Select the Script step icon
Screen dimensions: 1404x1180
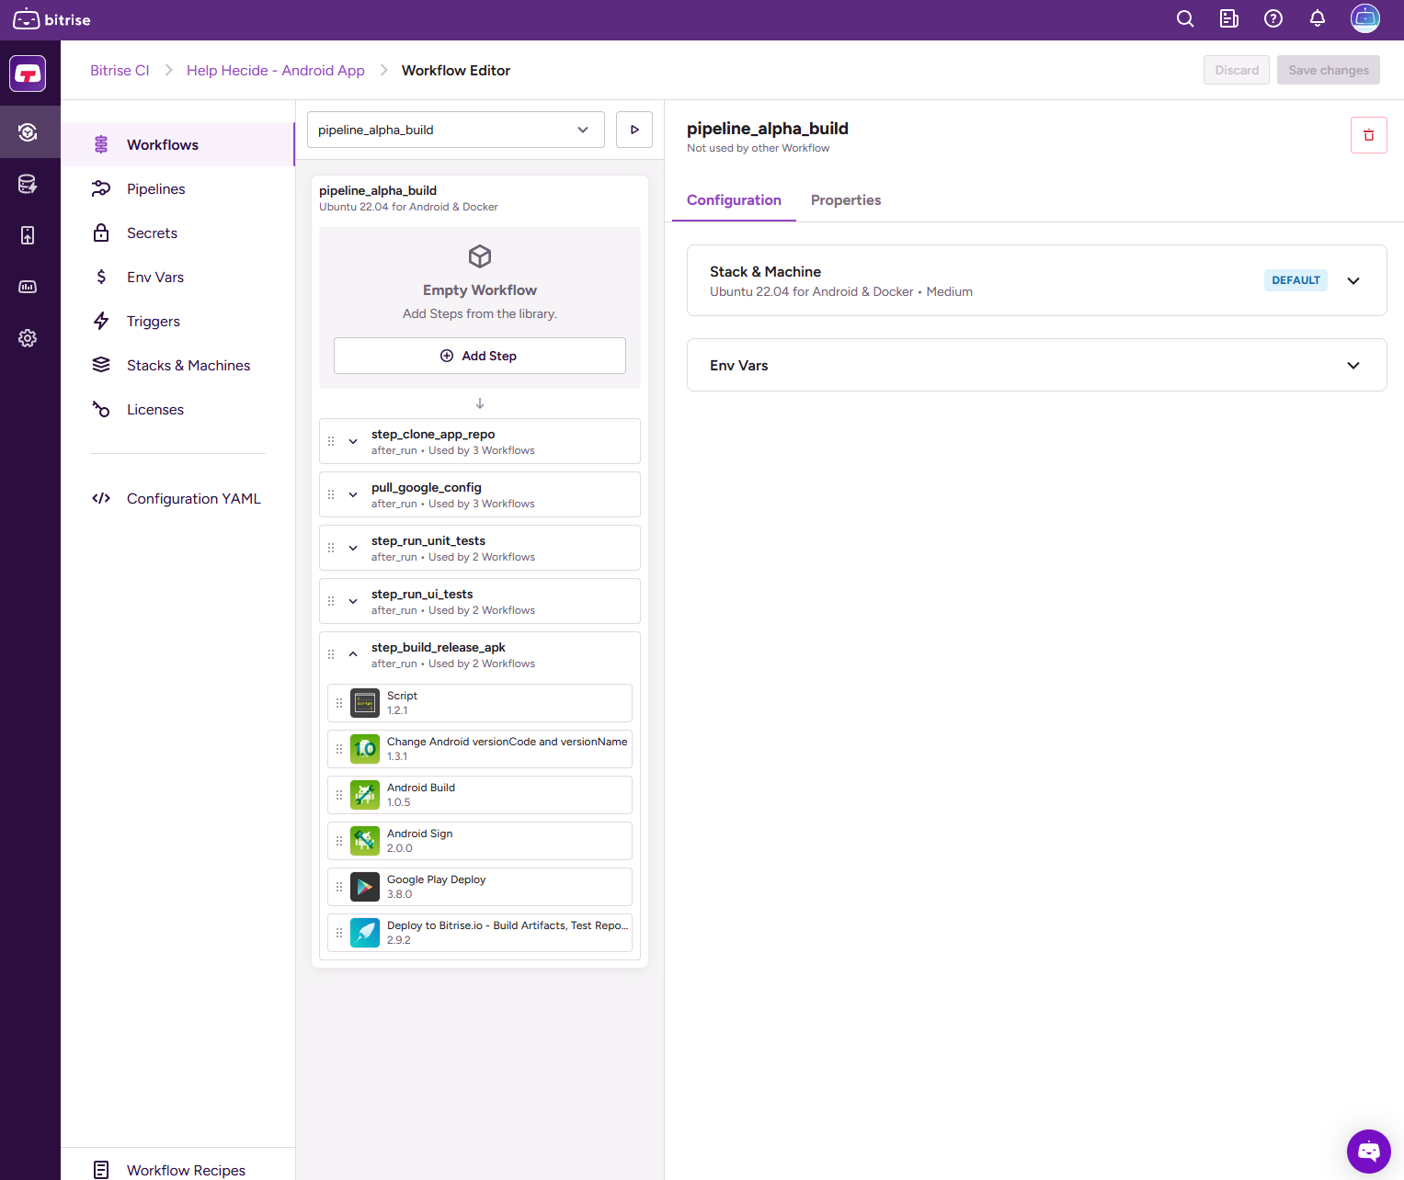[365, 703]
